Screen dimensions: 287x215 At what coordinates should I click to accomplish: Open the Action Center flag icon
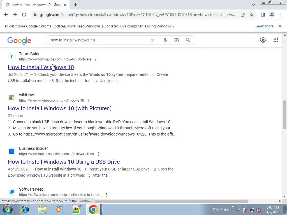tap(245, 210)
